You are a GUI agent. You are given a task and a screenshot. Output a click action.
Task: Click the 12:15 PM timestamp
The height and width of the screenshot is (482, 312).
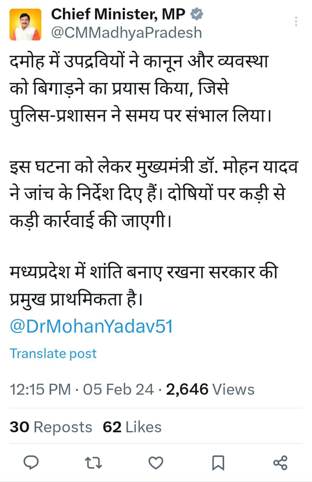coord(40,389)
